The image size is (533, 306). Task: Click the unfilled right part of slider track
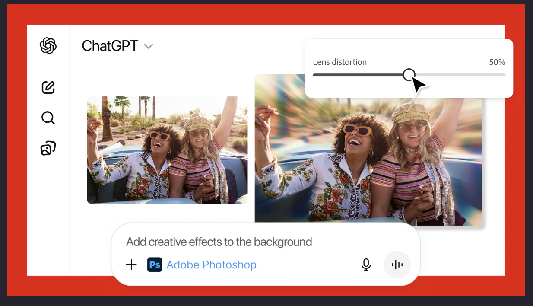click(466, 75)
